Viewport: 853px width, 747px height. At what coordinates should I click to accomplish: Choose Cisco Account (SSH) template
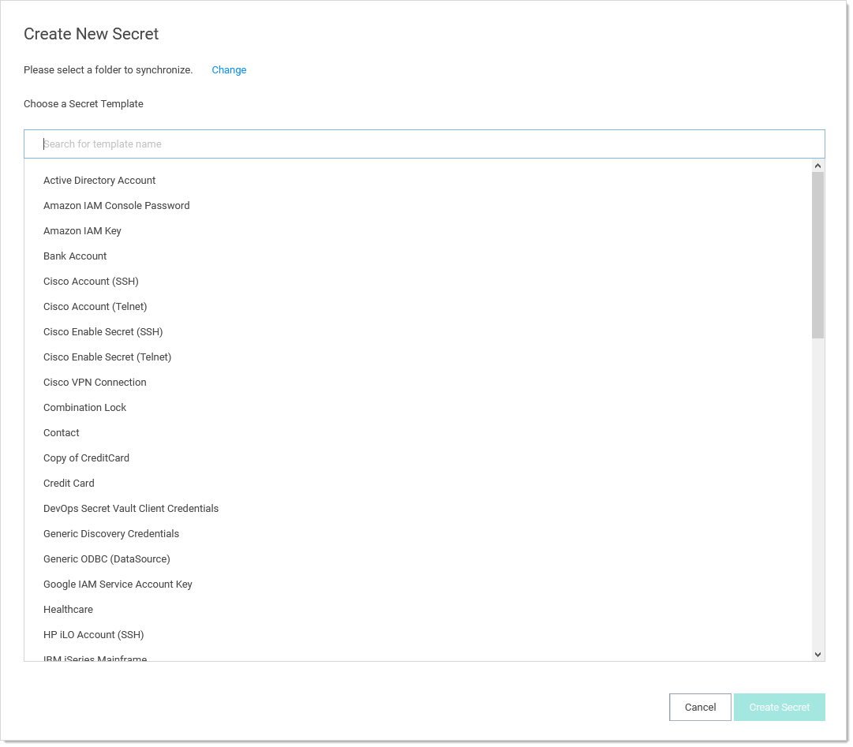tap(91, 282)
